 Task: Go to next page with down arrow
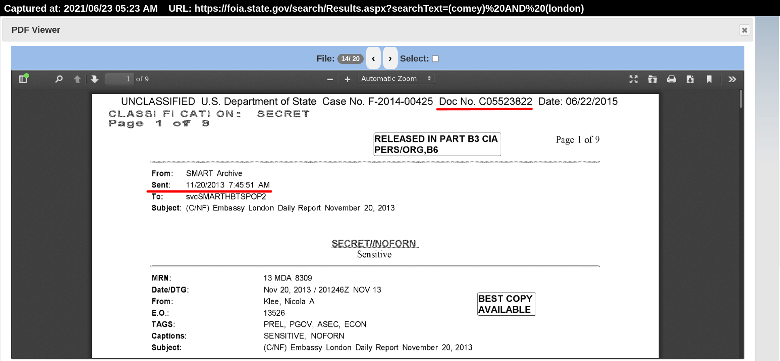95,79
